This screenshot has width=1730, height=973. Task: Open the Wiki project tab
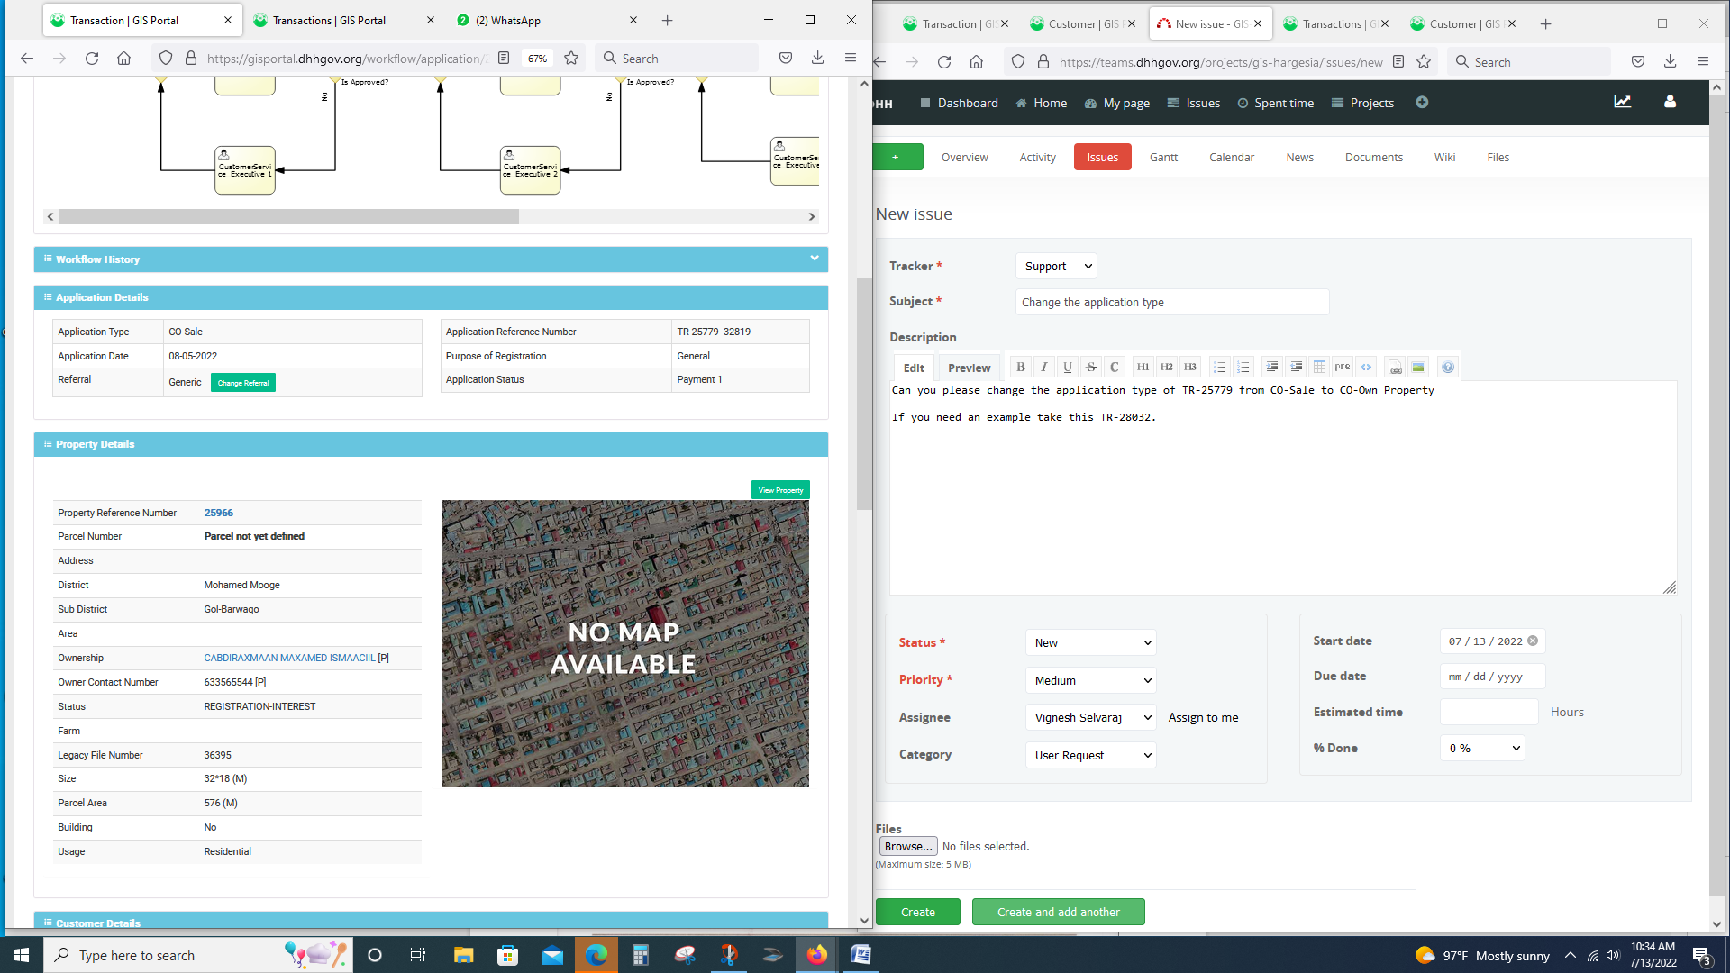[1444, 157]
